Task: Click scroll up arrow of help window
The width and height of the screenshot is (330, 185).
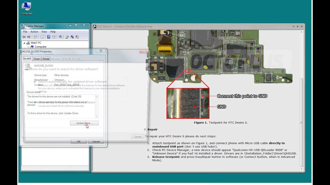Action: point(302,32)
